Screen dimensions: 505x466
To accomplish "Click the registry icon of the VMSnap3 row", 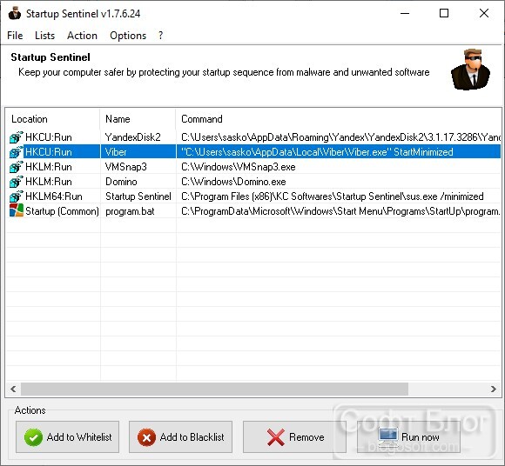I will click(16, 167).
